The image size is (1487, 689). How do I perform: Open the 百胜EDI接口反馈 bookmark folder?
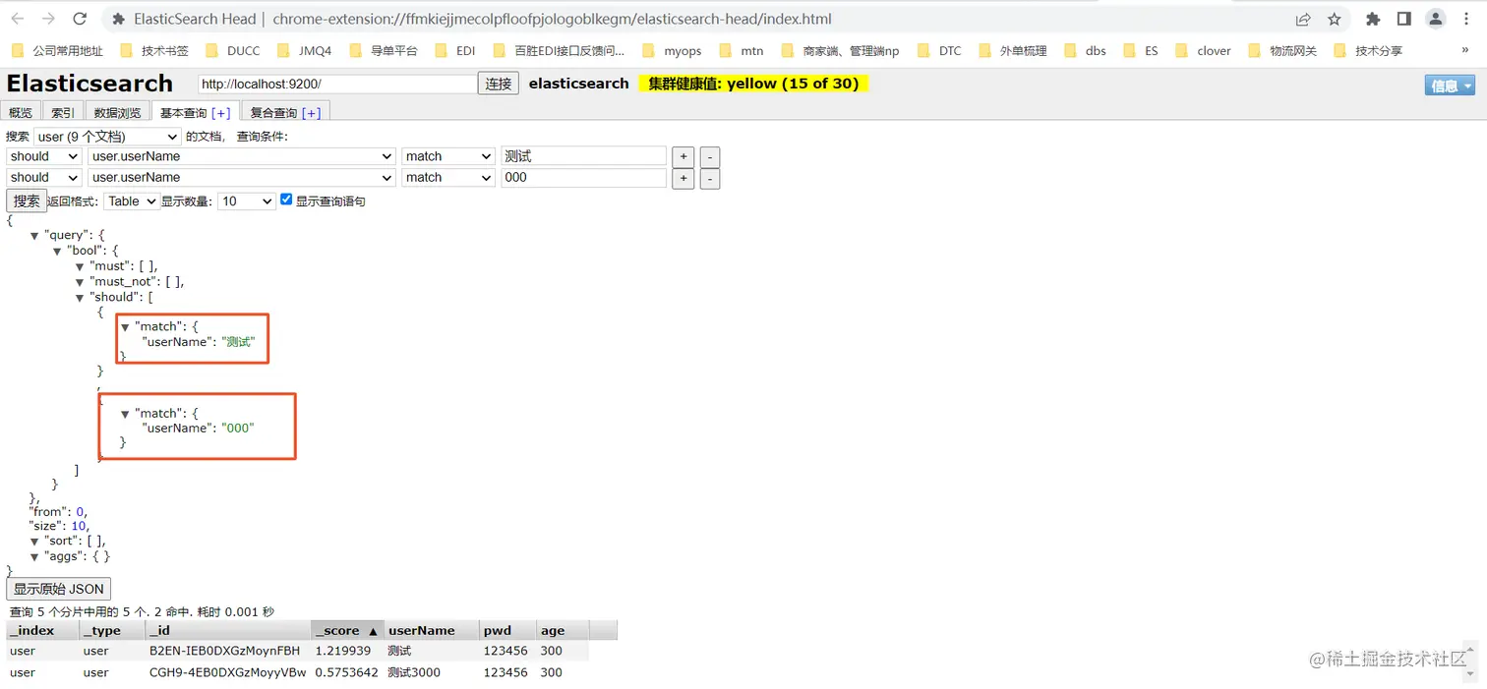(559, 50)
